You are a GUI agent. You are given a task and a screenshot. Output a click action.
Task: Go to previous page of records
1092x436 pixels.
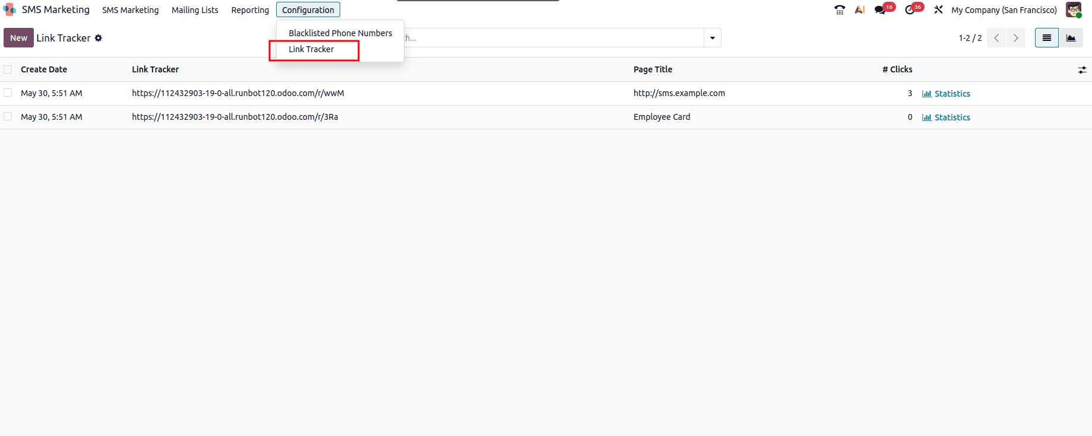click(x=996, y=38)
